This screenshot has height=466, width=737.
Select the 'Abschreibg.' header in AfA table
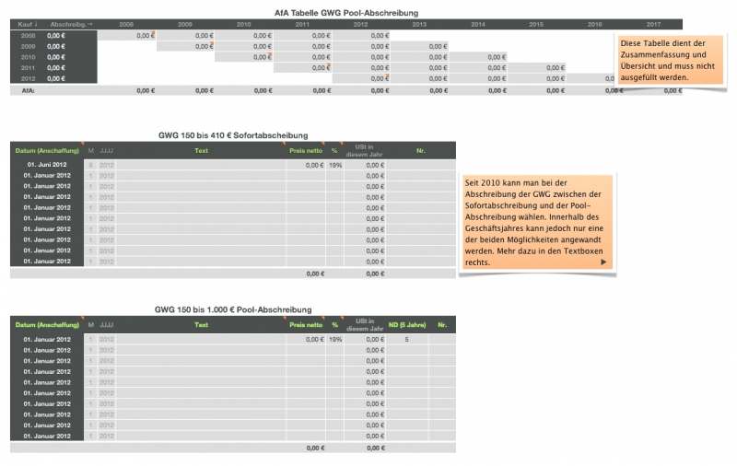click(70, 24)
